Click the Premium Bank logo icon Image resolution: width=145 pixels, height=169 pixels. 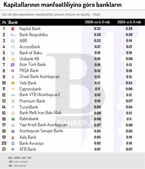[x=13, y=101]
